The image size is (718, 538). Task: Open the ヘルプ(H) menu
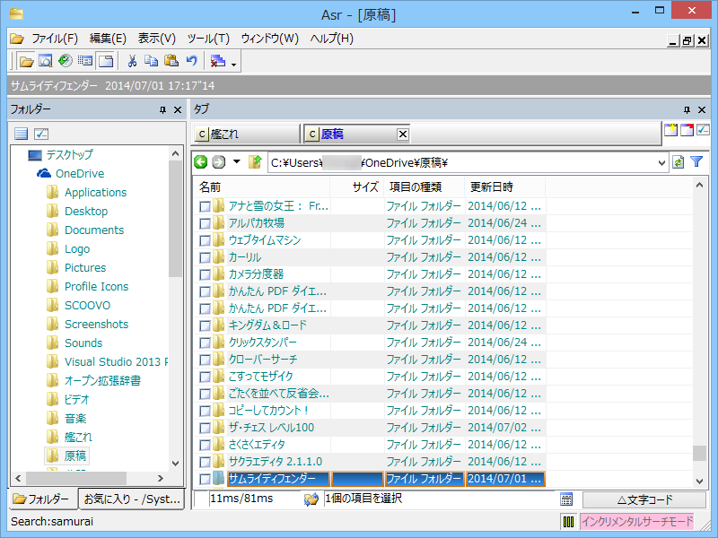[332, 39]
